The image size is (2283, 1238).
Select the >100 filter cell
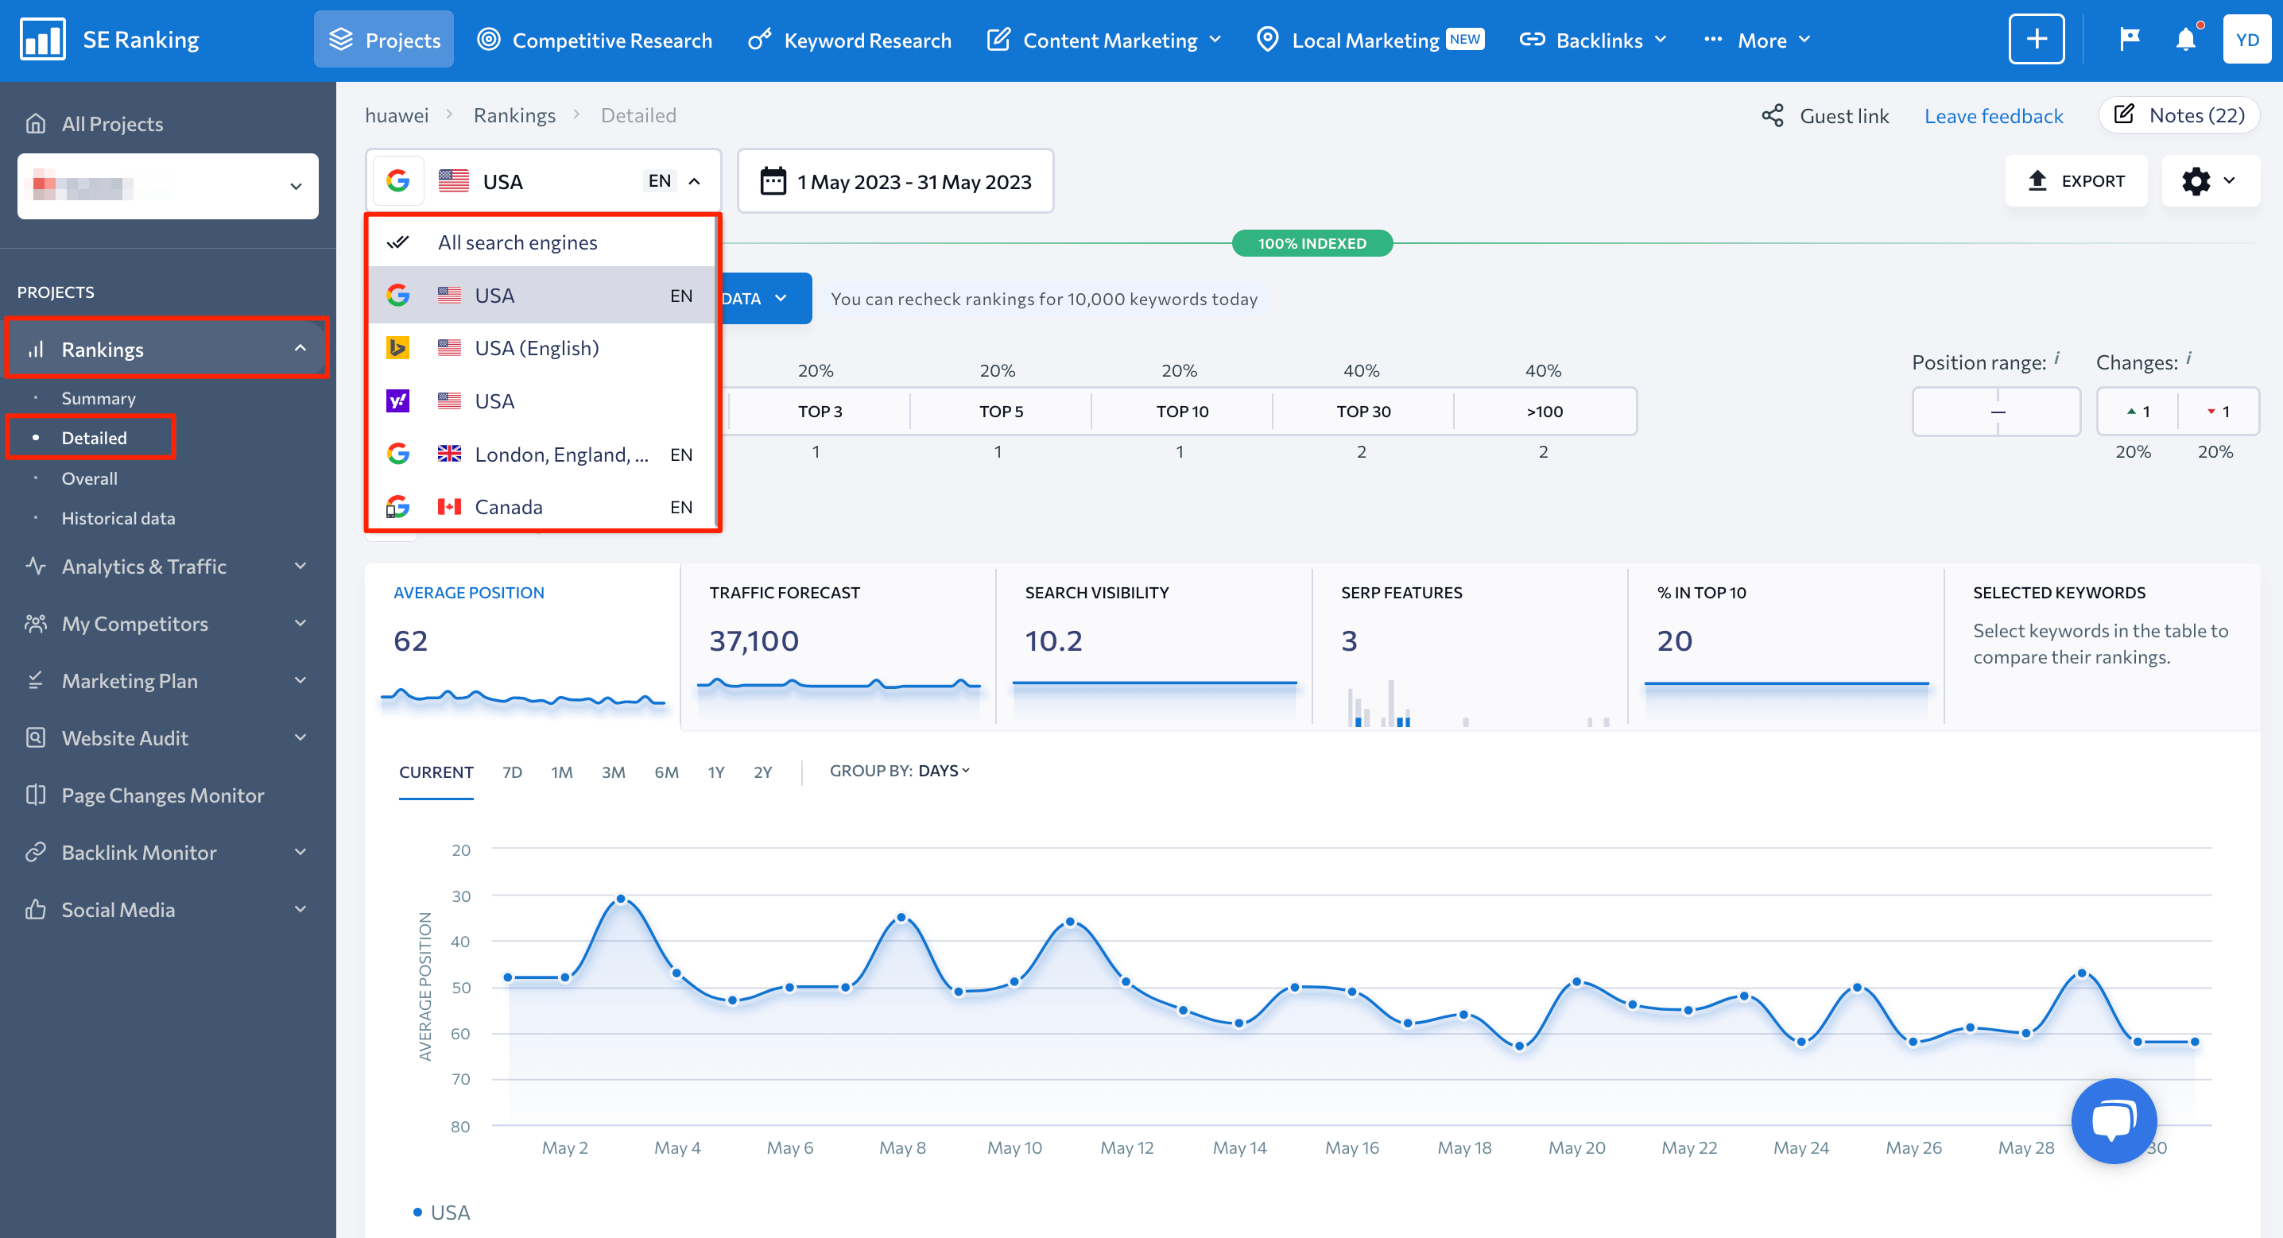[1544, 411]
